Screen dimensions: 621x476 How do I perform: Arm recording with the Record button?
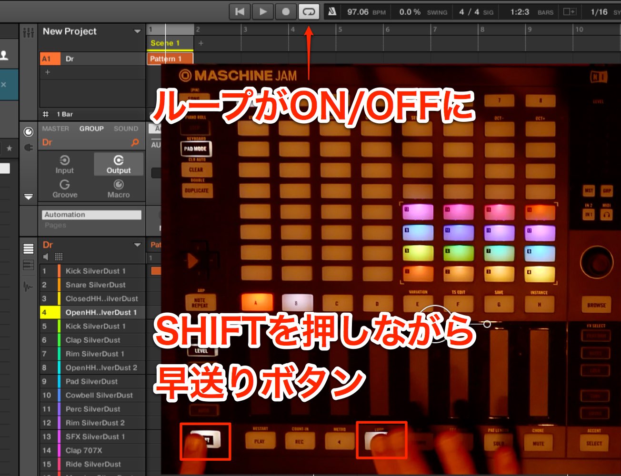286,12
